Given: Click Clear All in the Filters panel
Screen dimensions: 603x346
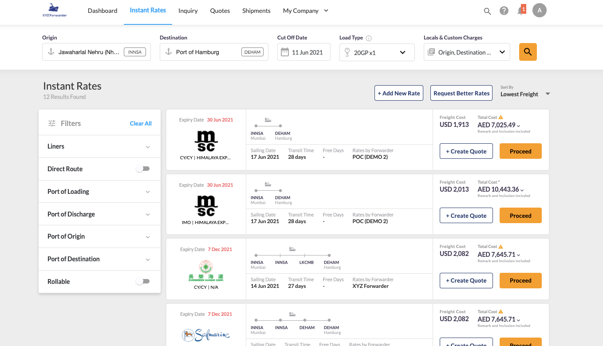Looking at the screenshot, I should (x=141, y=123).
